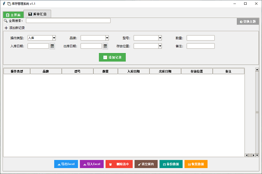Expand the 操作类型 dropdown
The image size is (262, 174).
(54, 38)
